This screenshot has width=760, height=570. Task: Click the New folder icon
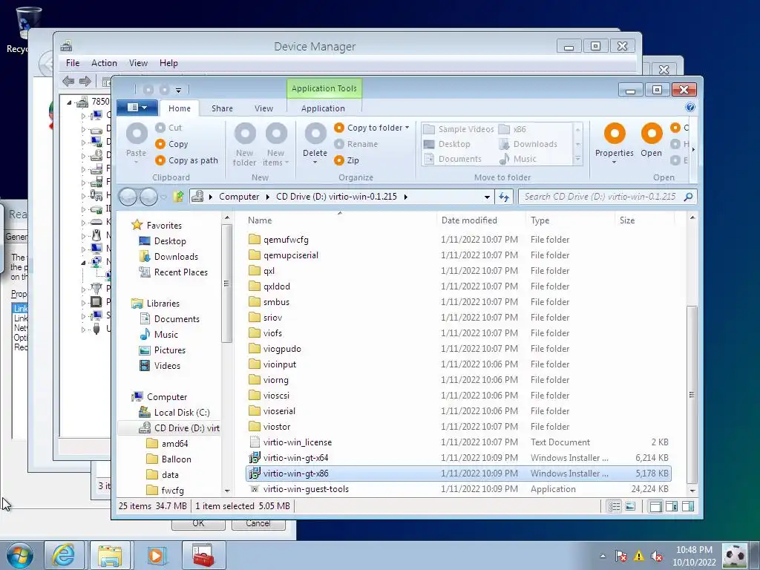tap(245, 134)
